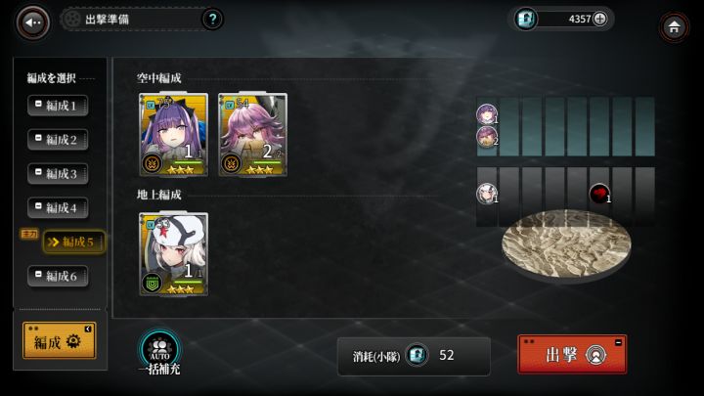Select the red enemy marker on grid
This screenshot has height=396, width=704.
[x=599, y=194]
